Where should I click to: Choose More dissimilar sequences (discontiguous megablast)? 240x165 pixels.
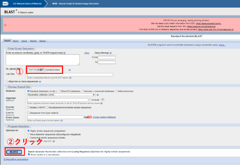pos(29,134)
